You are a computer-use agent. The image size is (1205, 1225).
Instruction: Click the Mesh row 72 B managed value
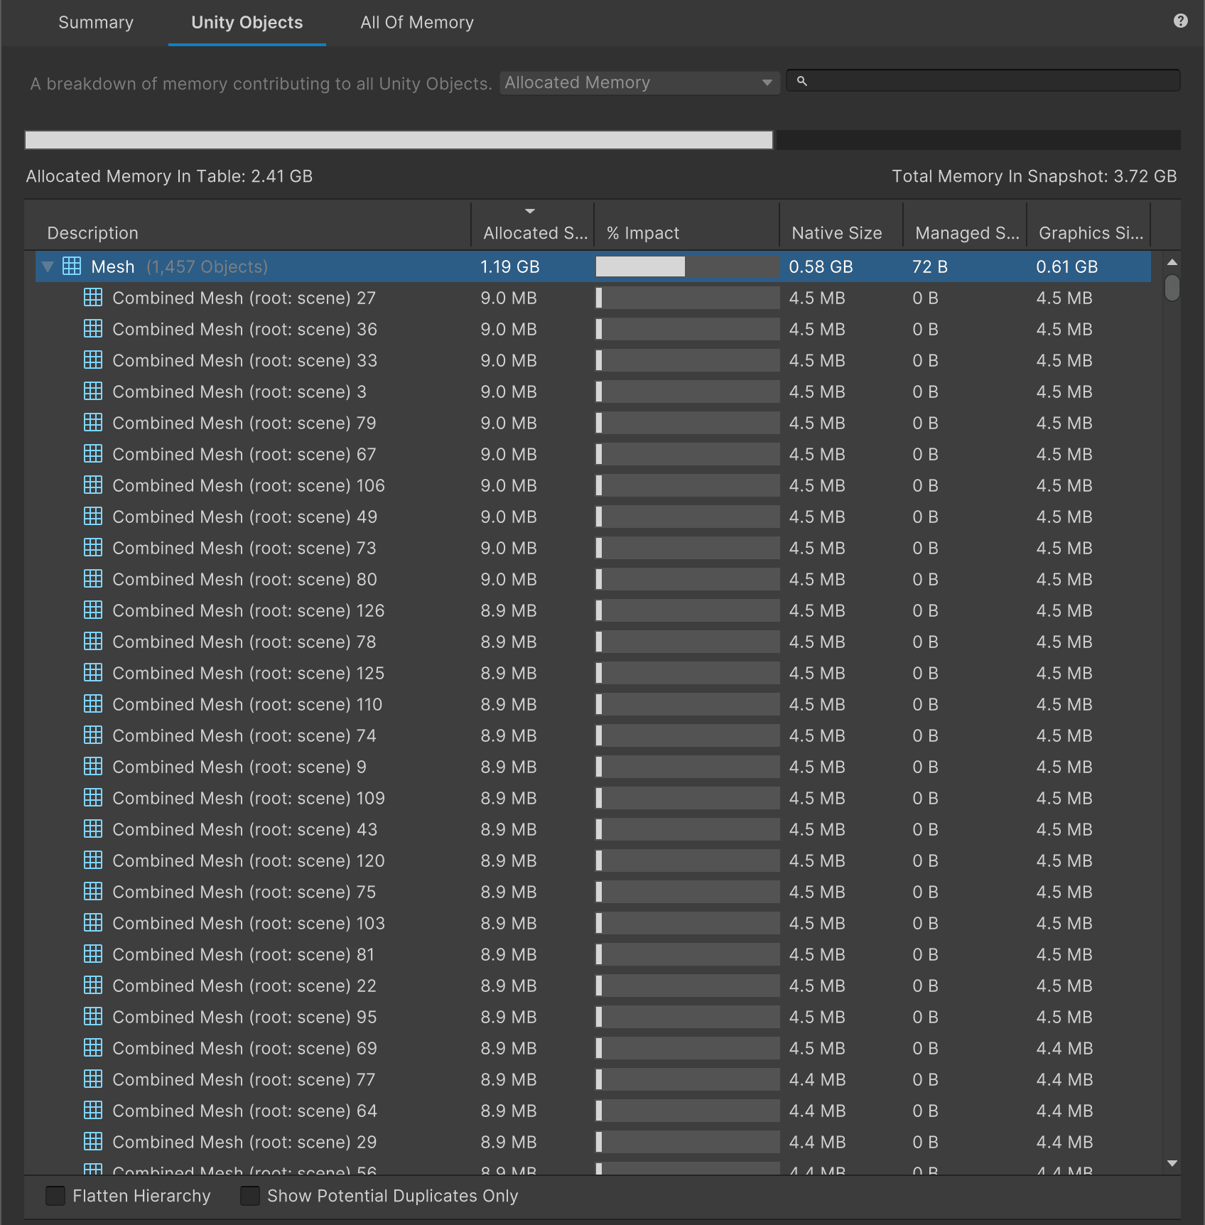(x=929, y=266)
